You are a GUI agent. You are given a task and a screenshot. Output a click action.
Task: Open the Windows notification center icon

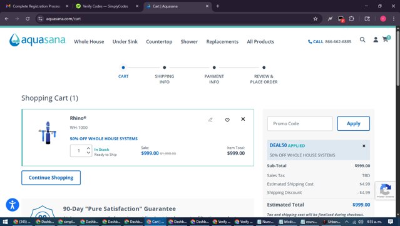391,222
